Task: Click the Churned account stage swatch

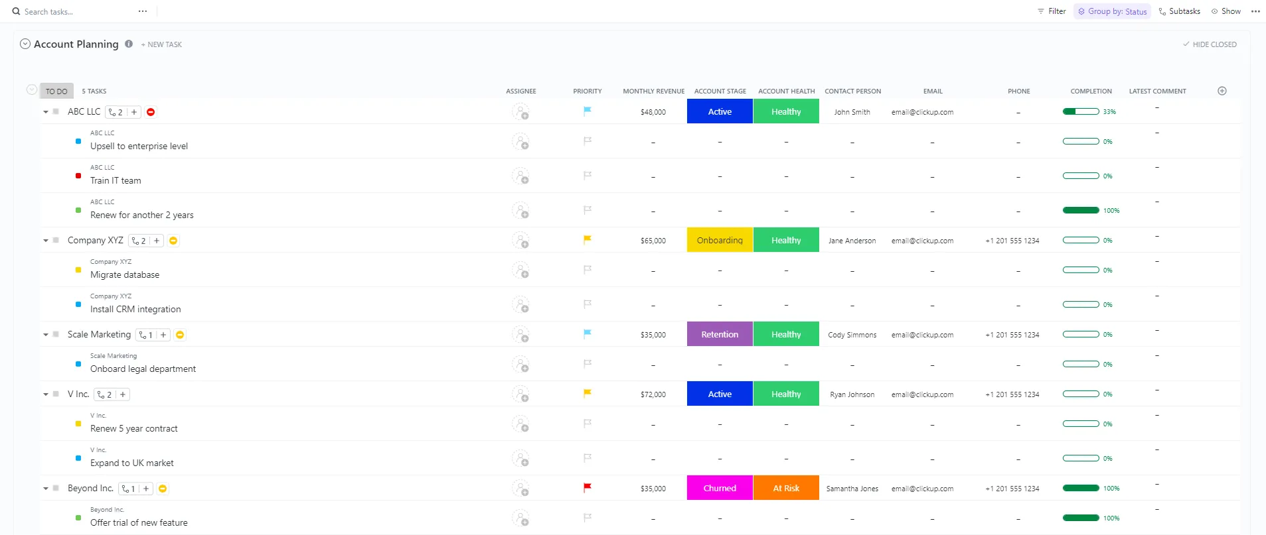Action: (720, 488)
